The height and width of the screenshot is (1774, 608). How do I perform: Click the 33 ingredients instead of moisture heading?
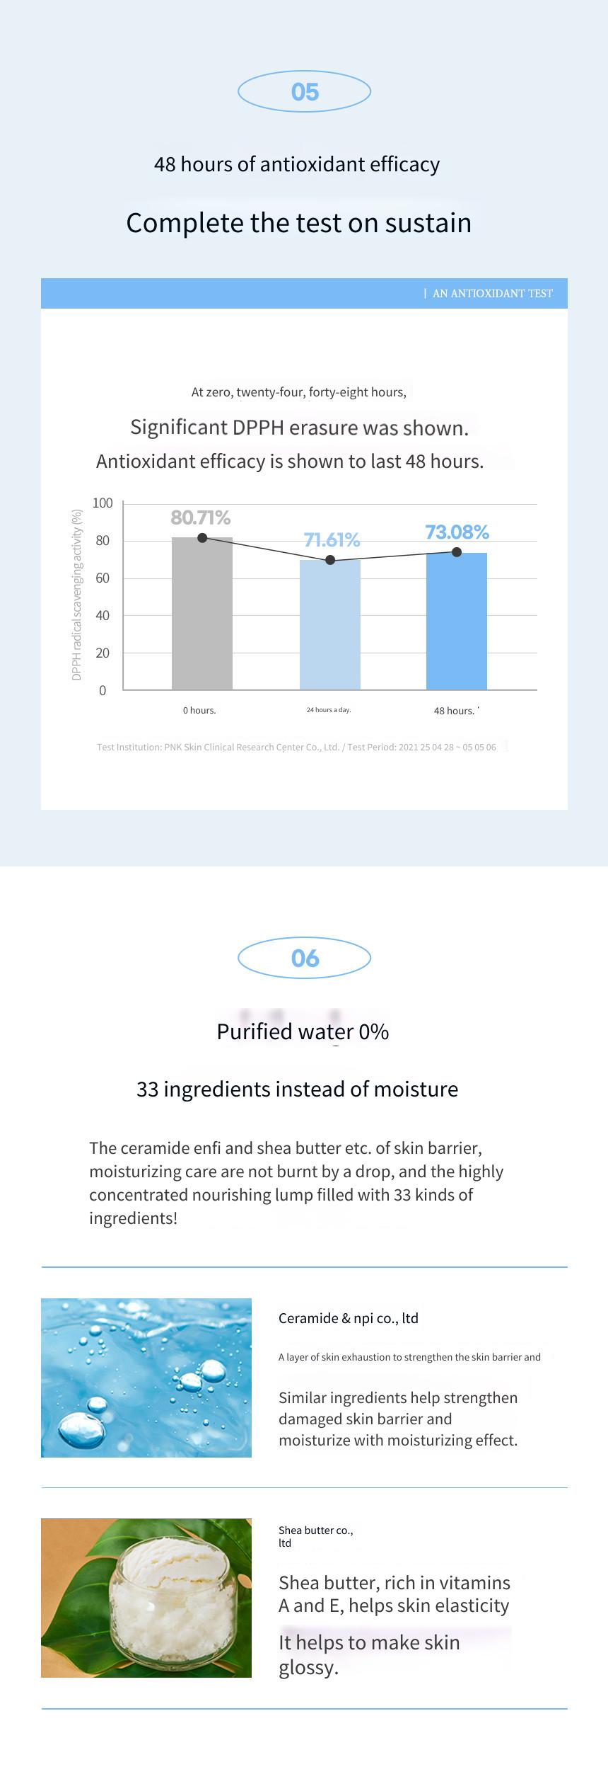(297, 1089)
